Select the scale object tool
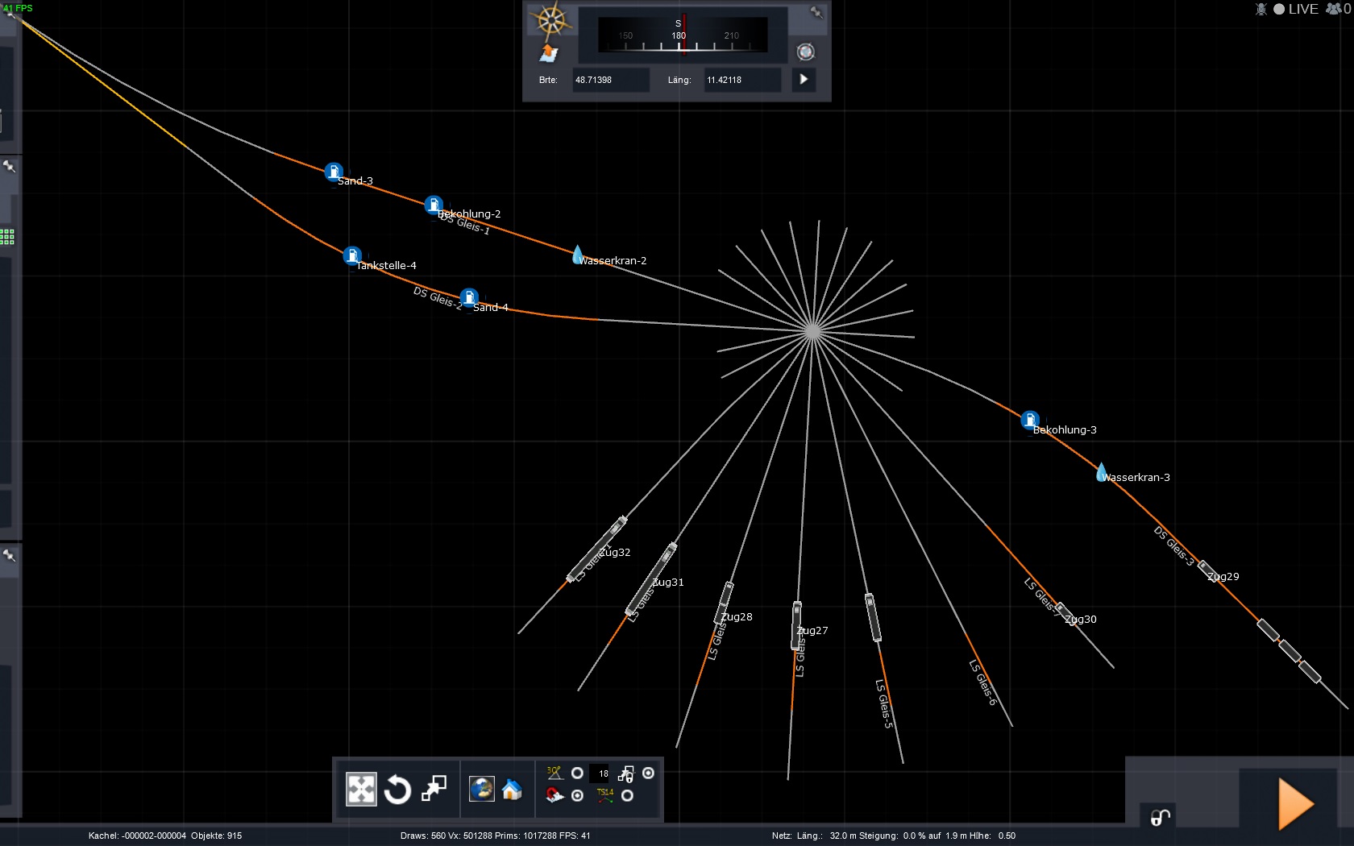Image resolution: width=1354 pixels, height=846 pixels. tap(434, 789)
